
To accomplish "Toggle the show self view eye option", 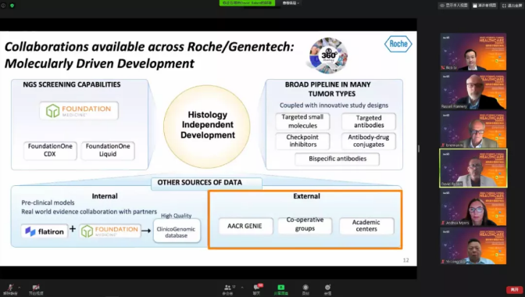I will (x=453, y=5).
